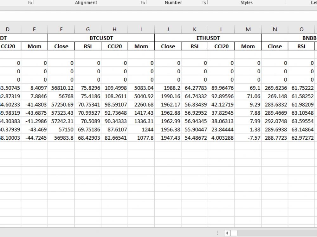Click cell with value -41.4803
Viewport: 317px width, 237px height.
tap(34, 104)
